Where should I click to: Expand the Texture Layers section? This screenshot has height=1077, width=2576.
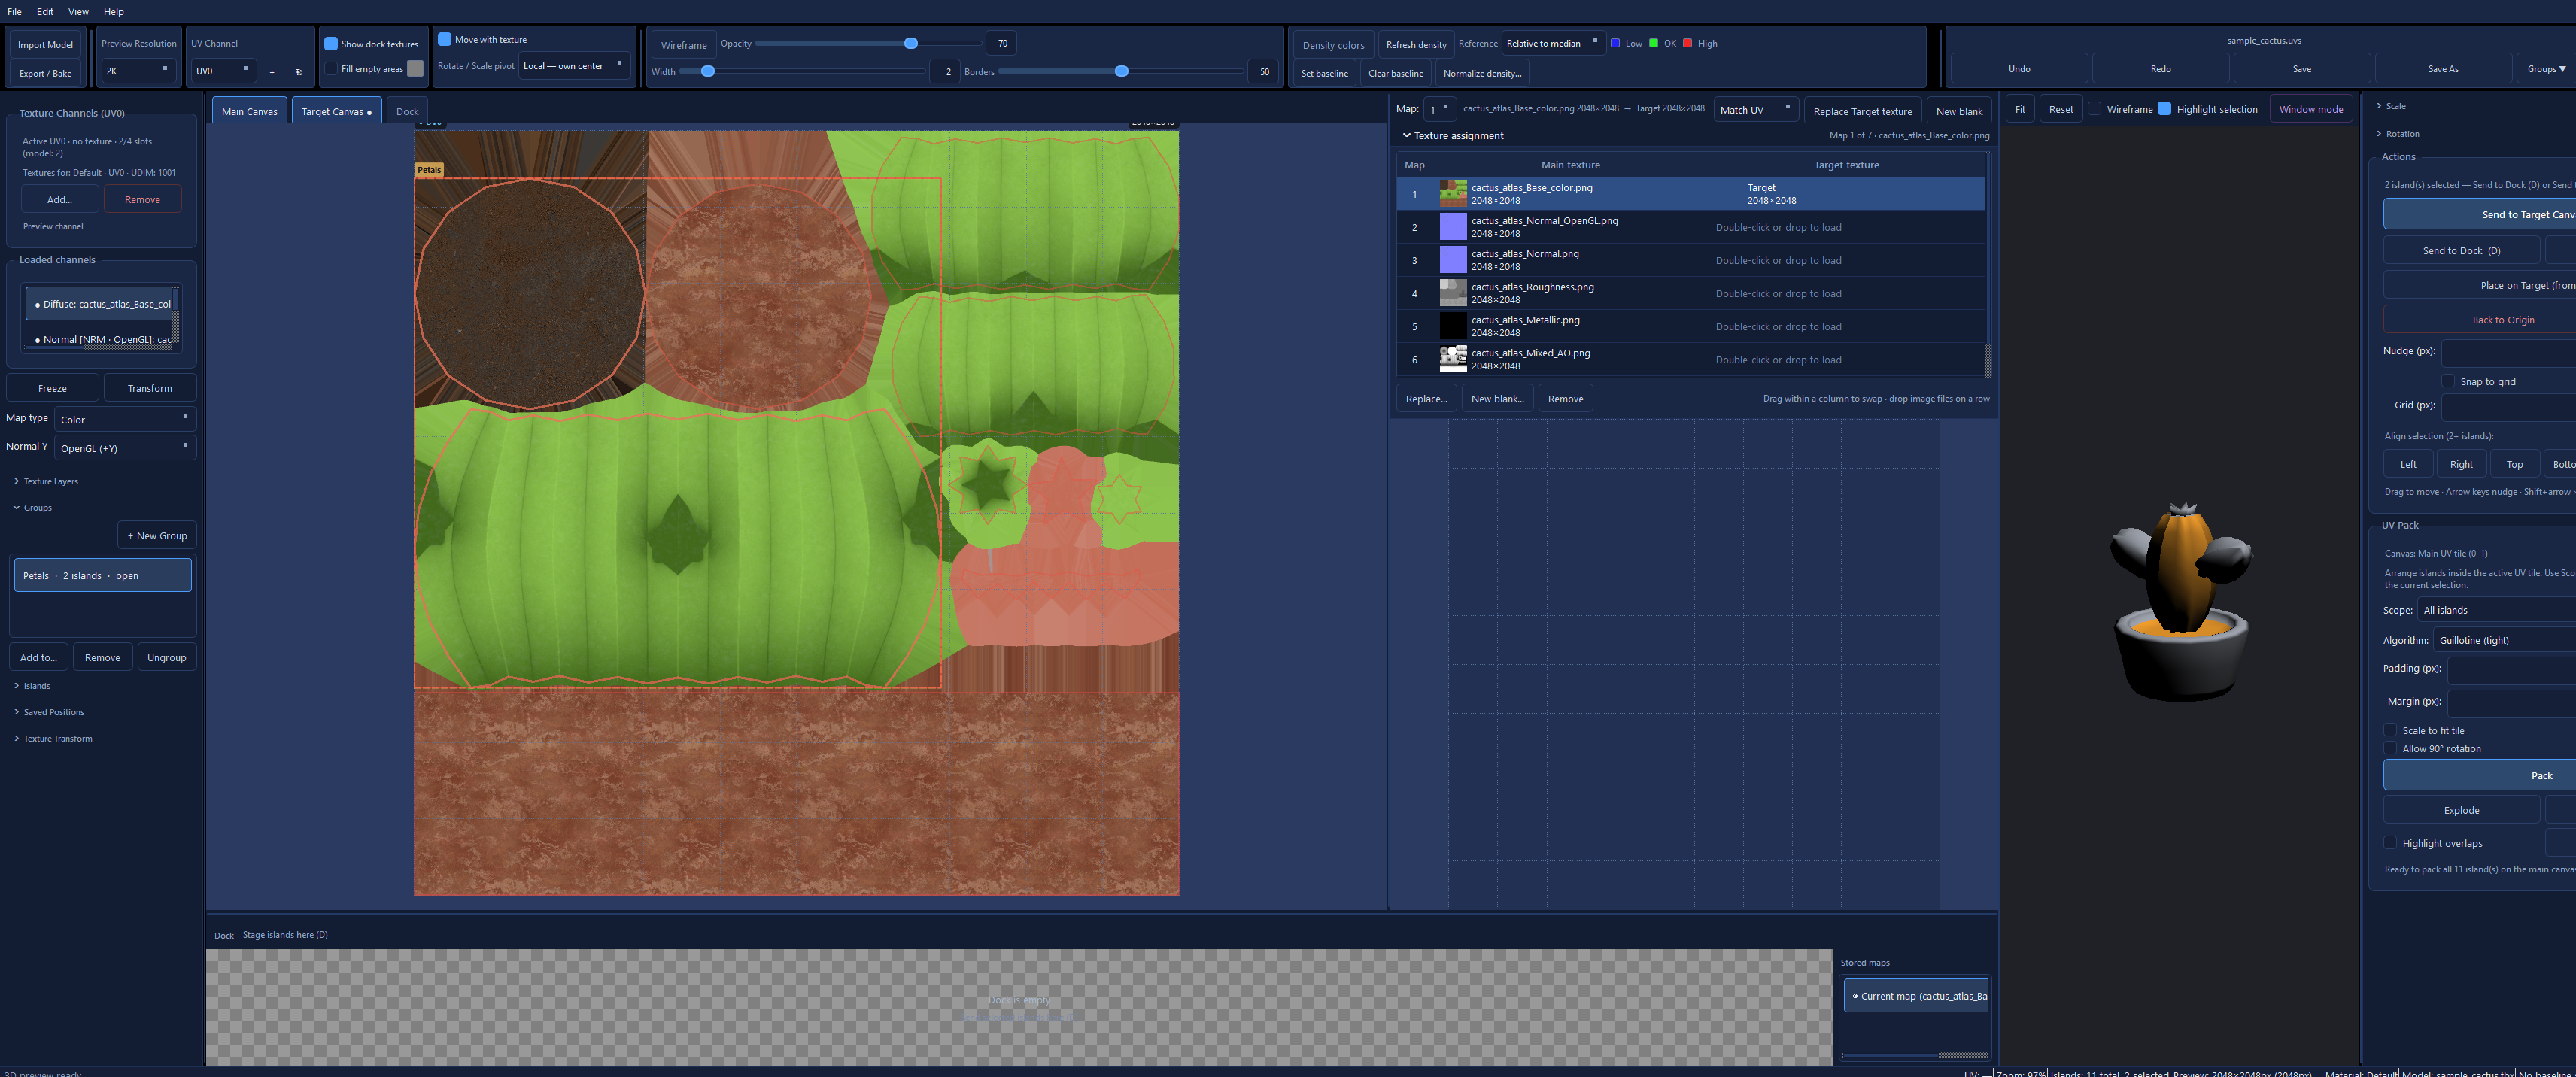point(46,481)
